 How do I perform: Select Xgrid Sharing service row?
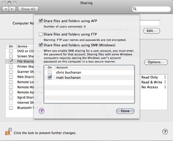pos(20,97)
